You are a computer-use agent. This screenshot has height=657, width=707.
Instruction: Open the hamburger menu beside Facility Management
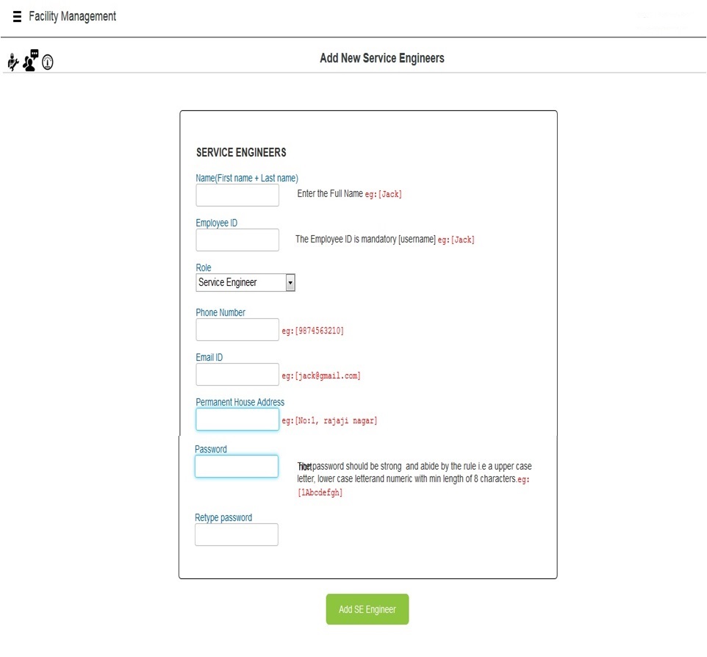click(17, 17)
